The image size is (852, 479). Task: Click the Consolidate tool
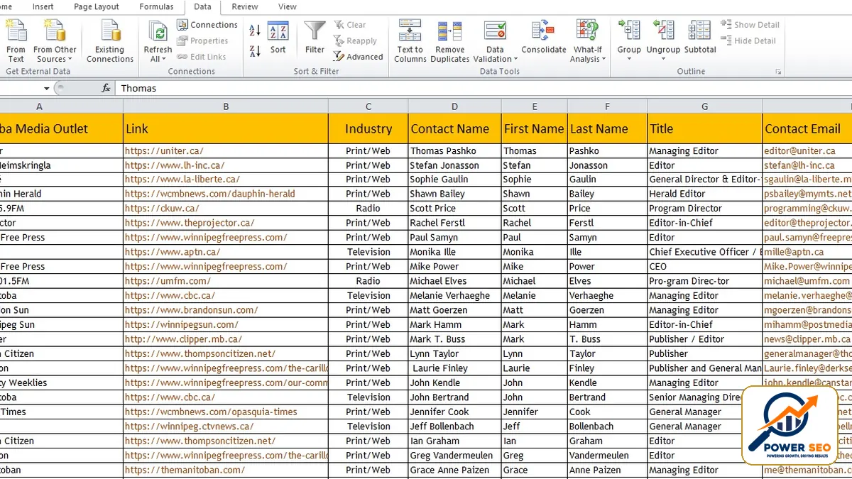coord(544,38)
